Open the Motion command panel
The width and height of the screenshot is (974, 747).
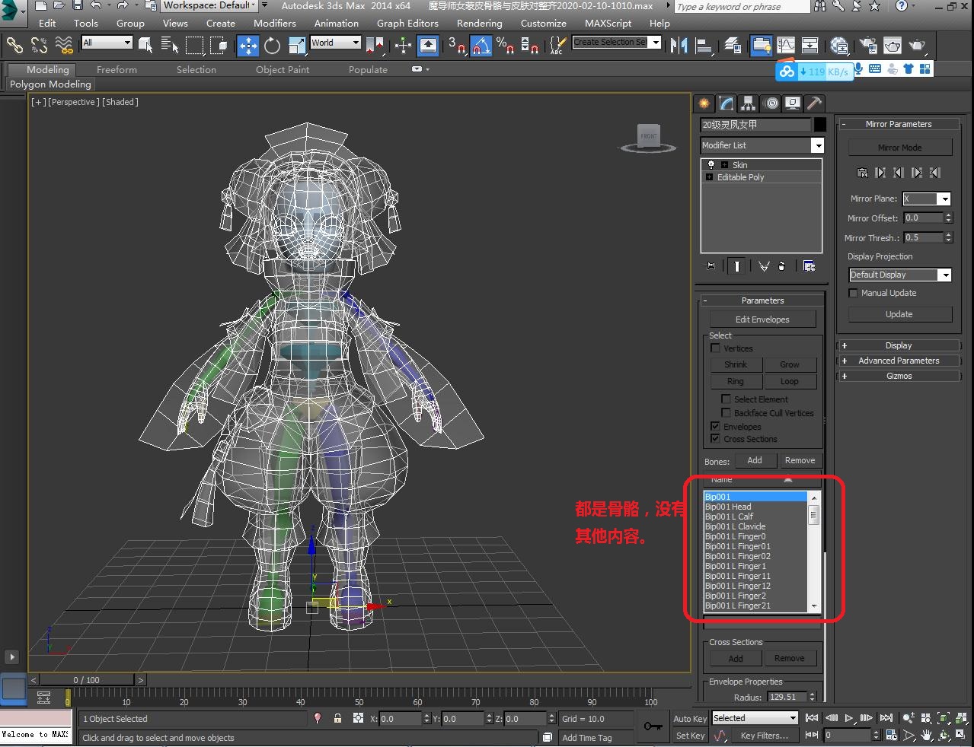(771, 103)
